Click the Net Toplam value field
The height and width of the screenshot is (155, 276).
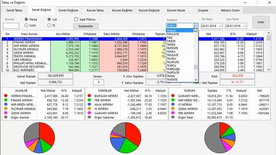(56, 82)
